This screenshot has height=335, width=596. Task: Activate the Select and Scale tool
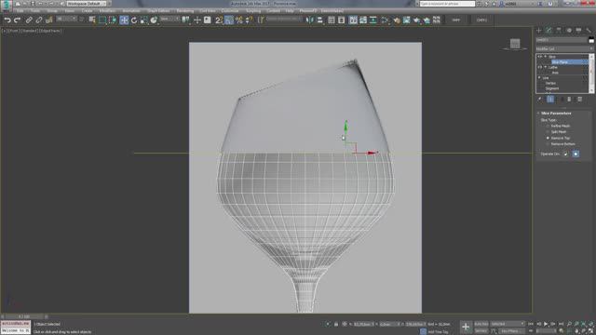[143, 20]
